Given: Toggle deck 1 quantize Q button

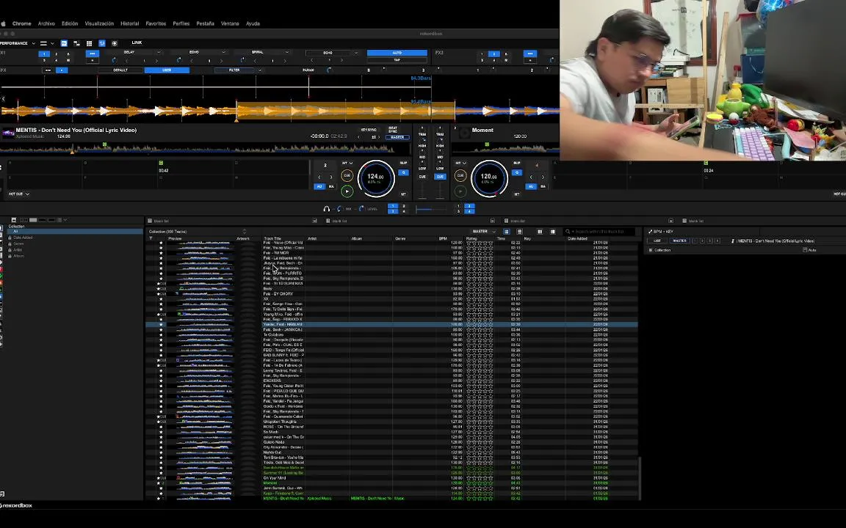Looking at the screenshot, I should tap(403, 172).
